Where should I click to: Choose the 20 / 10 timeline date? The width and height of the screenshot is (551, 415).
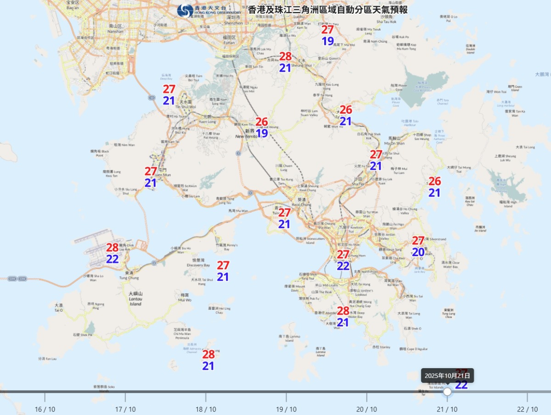(x=366, y=409)
